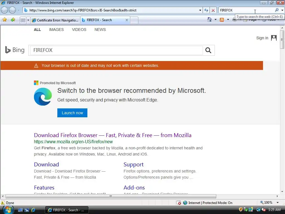This screenshot has width=285, height=214.
Task: Click Internet Protected Mode zone indicator
Action: point(208,203)
